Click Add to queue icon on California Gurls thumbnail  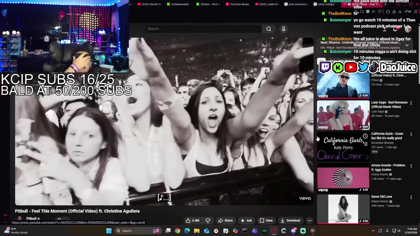(365, 144)
